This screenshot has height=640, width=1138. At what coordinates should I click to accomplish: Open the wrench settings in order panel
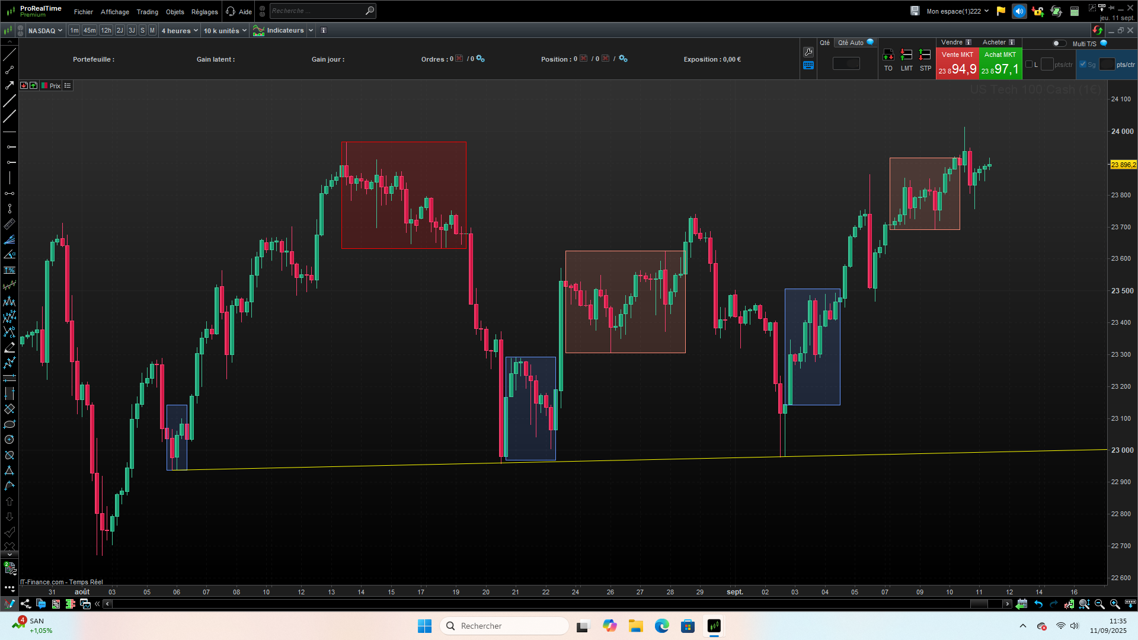[x=808, y=52]
